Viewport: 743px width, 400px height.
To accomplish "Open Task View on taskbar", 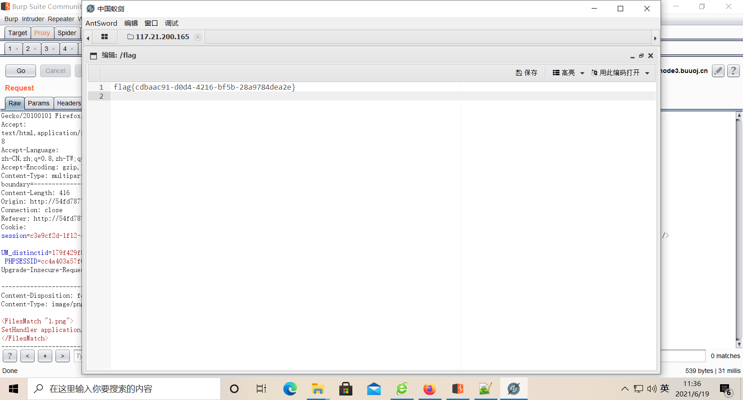I will pyautogui.click(x=261, y=389).
